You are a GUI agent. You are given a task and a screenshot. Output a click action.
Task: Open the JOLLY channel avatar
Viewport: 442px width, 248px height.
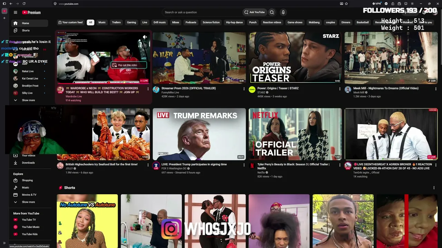click(60, 166)
